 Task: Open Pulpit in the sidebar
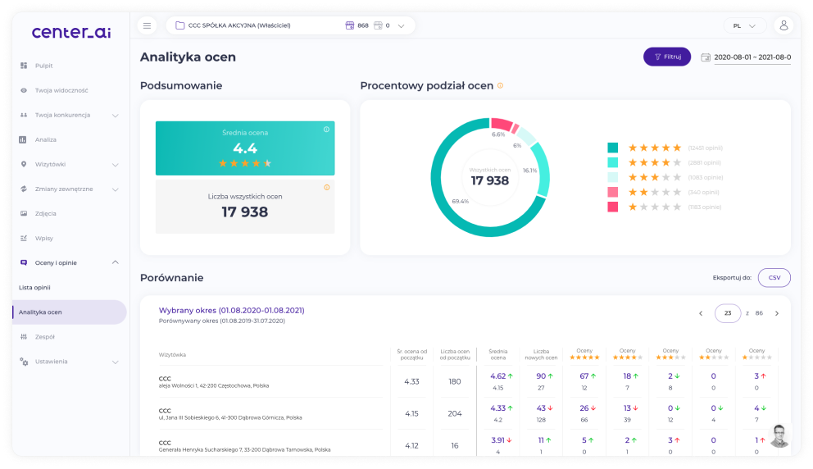(43, 66)
